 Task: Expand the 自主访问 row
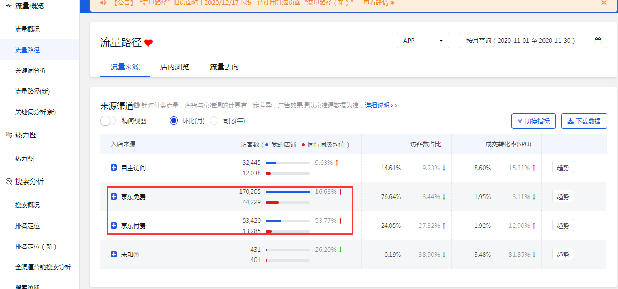pyautogui.click(x=114, y=168)
